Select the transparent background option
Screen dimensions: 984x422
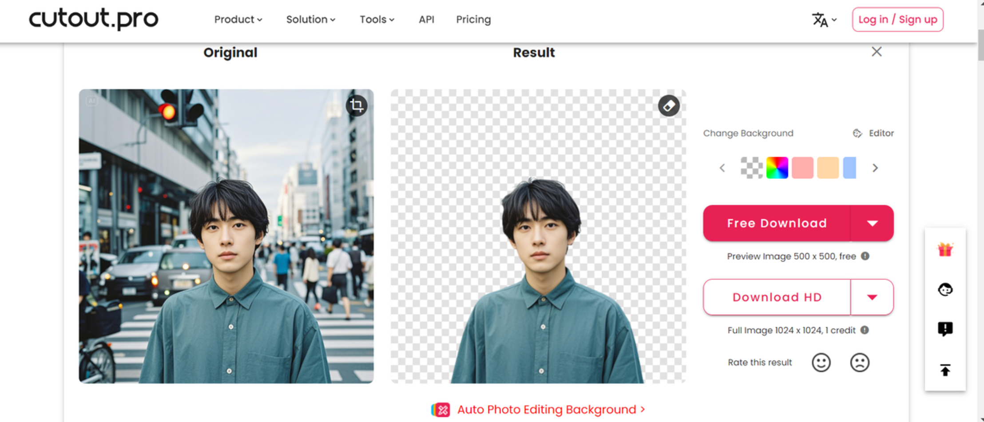(x=753, y=168)
